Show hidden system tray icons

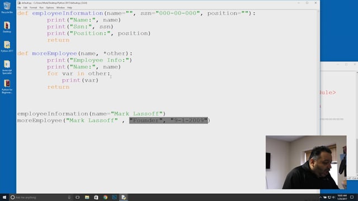(321, 197)
